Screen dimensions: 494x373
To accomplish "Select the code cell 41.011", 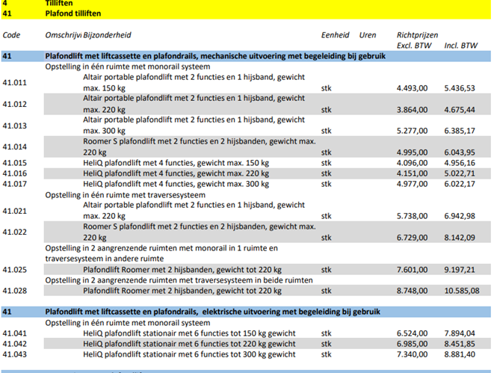I will (14, 82).
